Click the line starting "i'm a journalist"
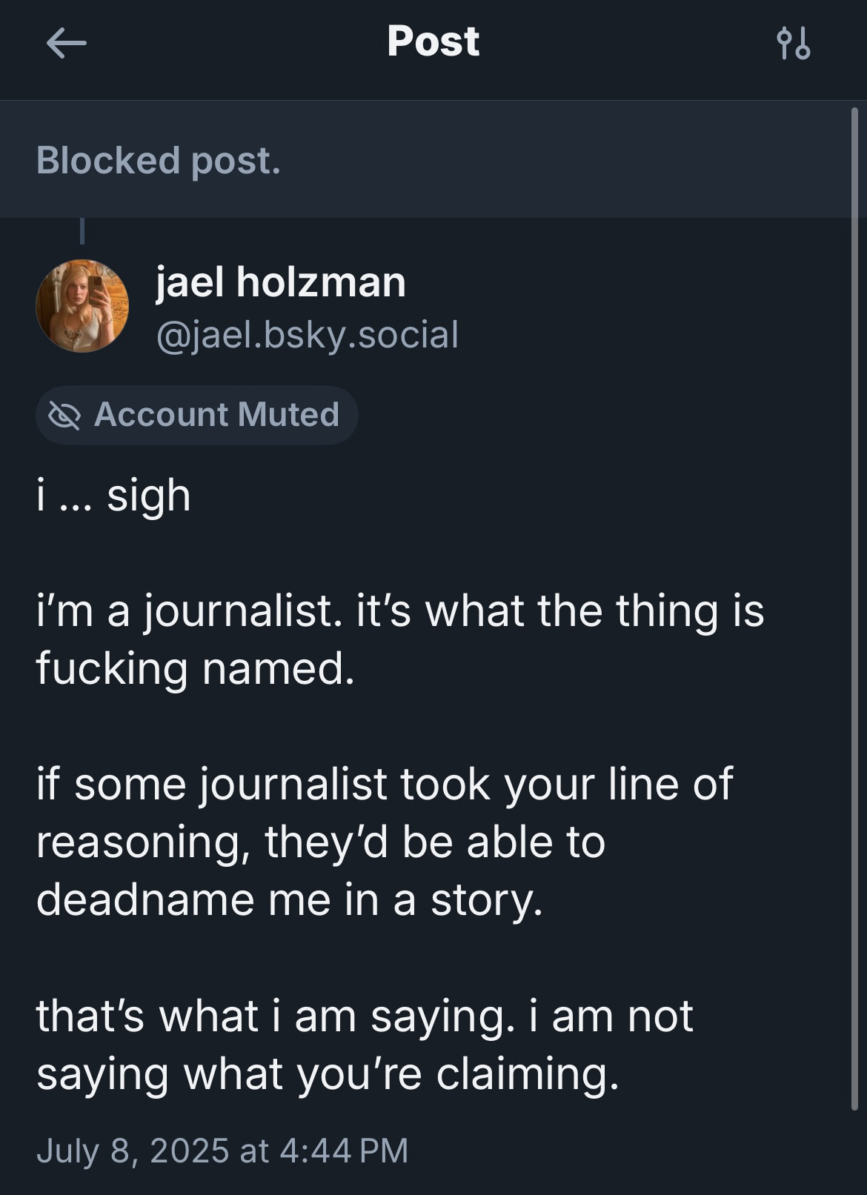Image resolution: width=867 pixels, height=1195 pixels. point(399,611)
